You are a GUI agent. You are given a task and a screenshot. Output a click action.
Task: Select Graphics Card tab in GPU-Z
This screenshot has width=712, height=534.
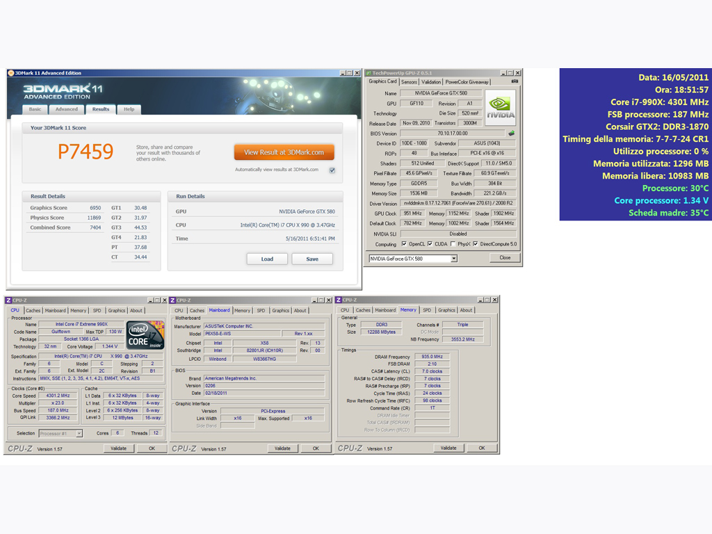383,81
